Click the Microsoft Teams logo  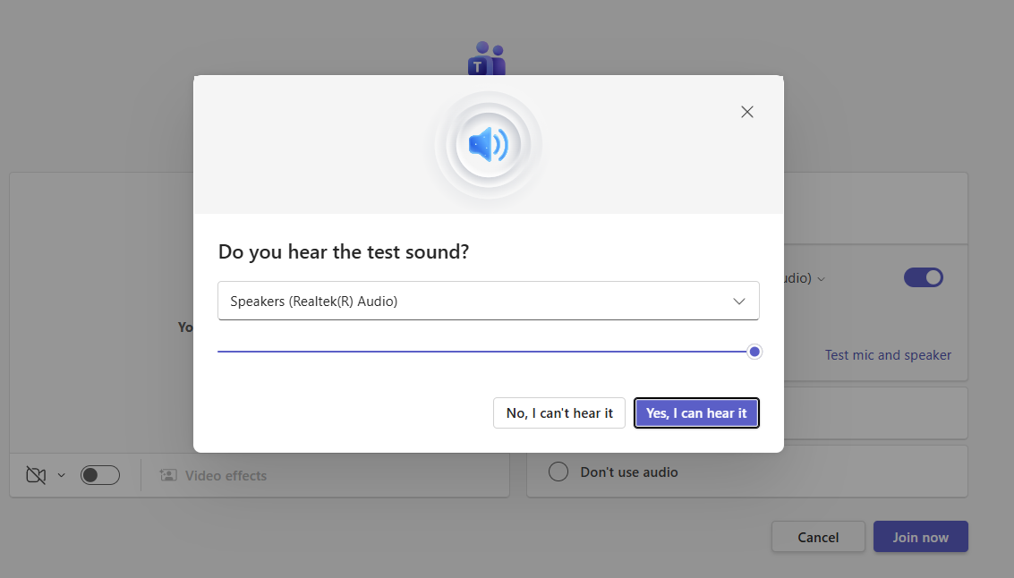pos(487,58)
